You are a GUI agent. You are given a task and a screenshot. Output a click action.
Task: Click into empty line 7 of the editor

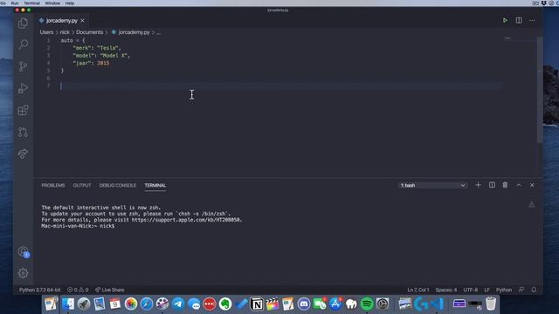[x=281, y=85]
